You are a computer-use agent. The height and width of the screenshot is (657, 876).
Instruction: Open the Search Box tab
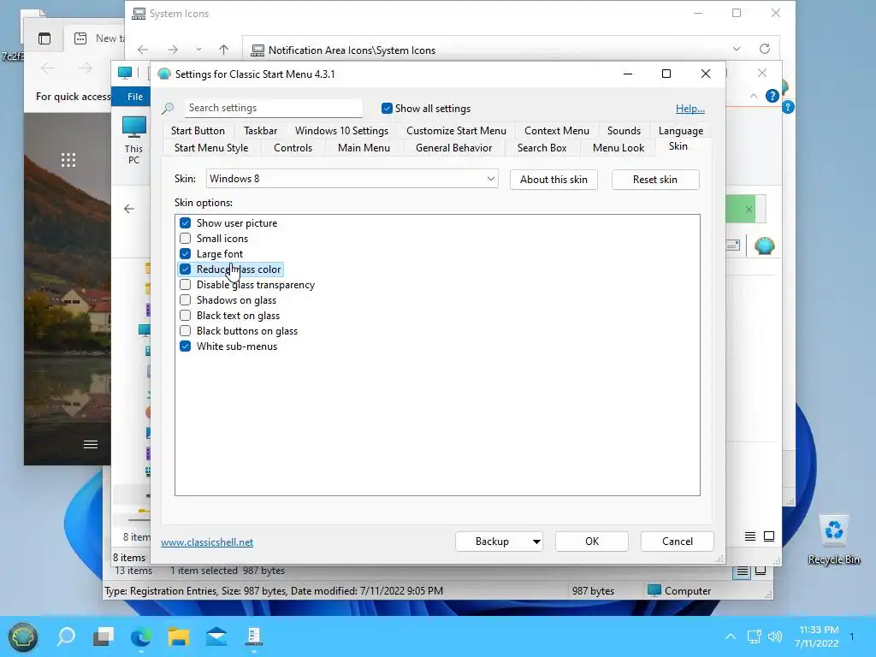(542, 148)
